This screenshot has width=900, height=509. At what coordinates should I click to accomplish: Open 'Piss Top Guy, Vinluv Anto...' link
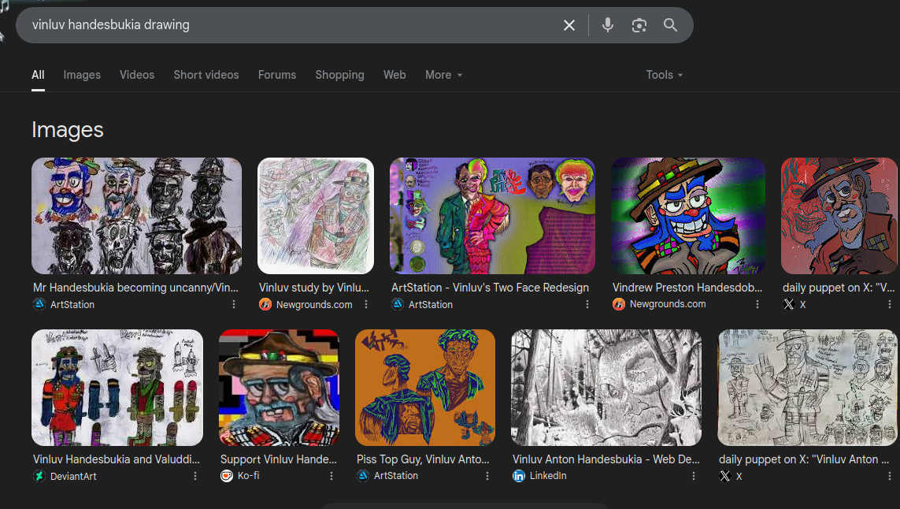pyautogui.click(x=423, y=459)
